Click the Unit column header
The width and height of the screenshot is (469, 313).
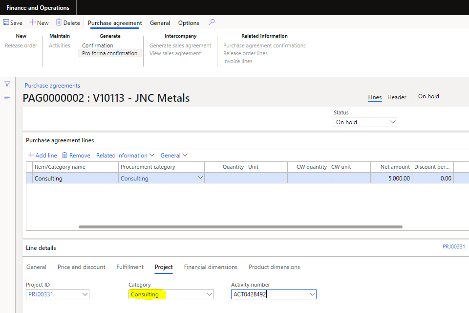click(x=267, y=167)
